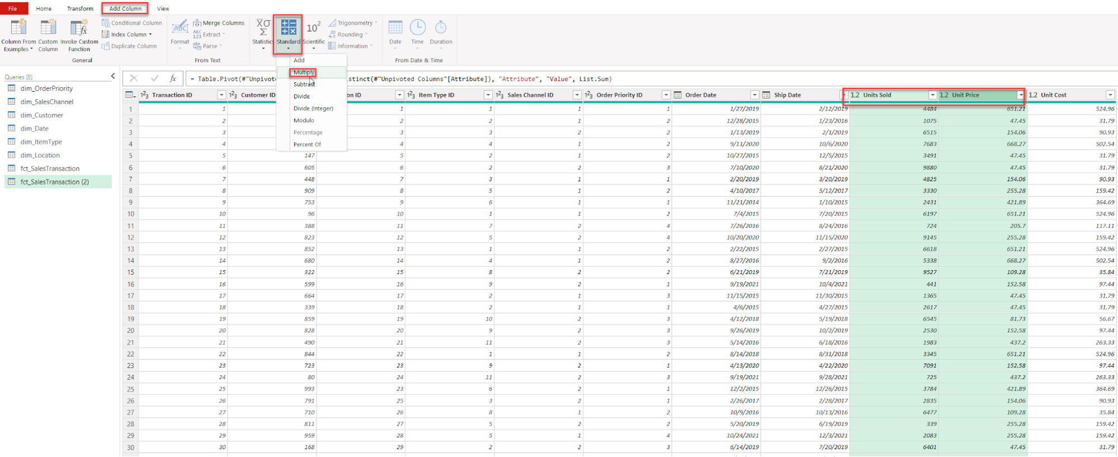
Task: Select the Unit Price column header
Action: [x=983, y=95]
